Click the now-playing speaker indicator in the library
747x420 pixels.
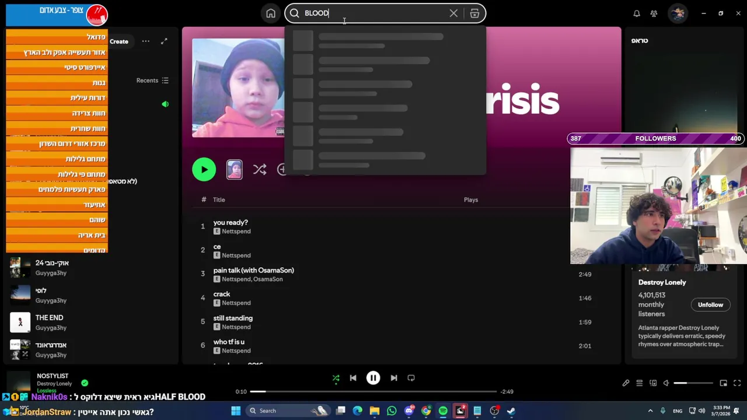tap(165, 104)
